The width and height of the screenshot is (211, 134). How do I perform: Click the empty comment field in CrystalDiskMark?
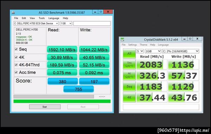click(161, 107)
